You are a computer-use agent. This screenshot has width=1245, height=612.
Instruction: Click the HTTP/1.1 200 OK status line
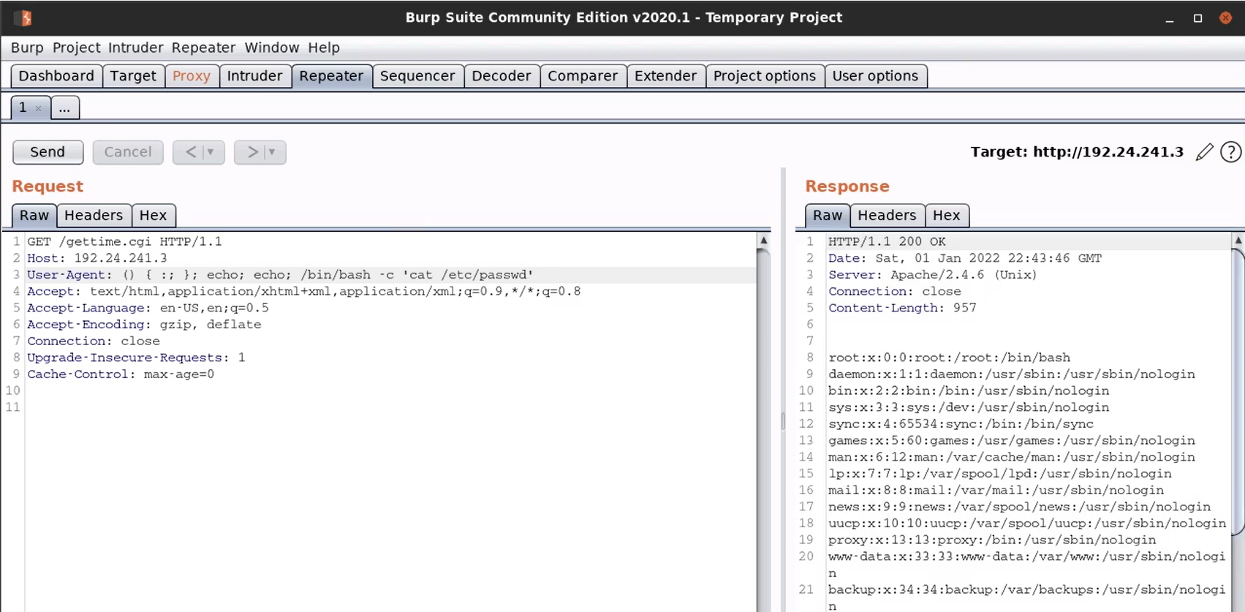click(x=887, y=241)
